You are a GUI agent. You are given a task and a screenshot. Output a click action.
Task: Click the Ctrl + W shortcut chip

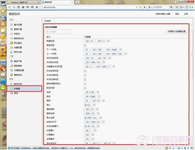tap(89, 58)
